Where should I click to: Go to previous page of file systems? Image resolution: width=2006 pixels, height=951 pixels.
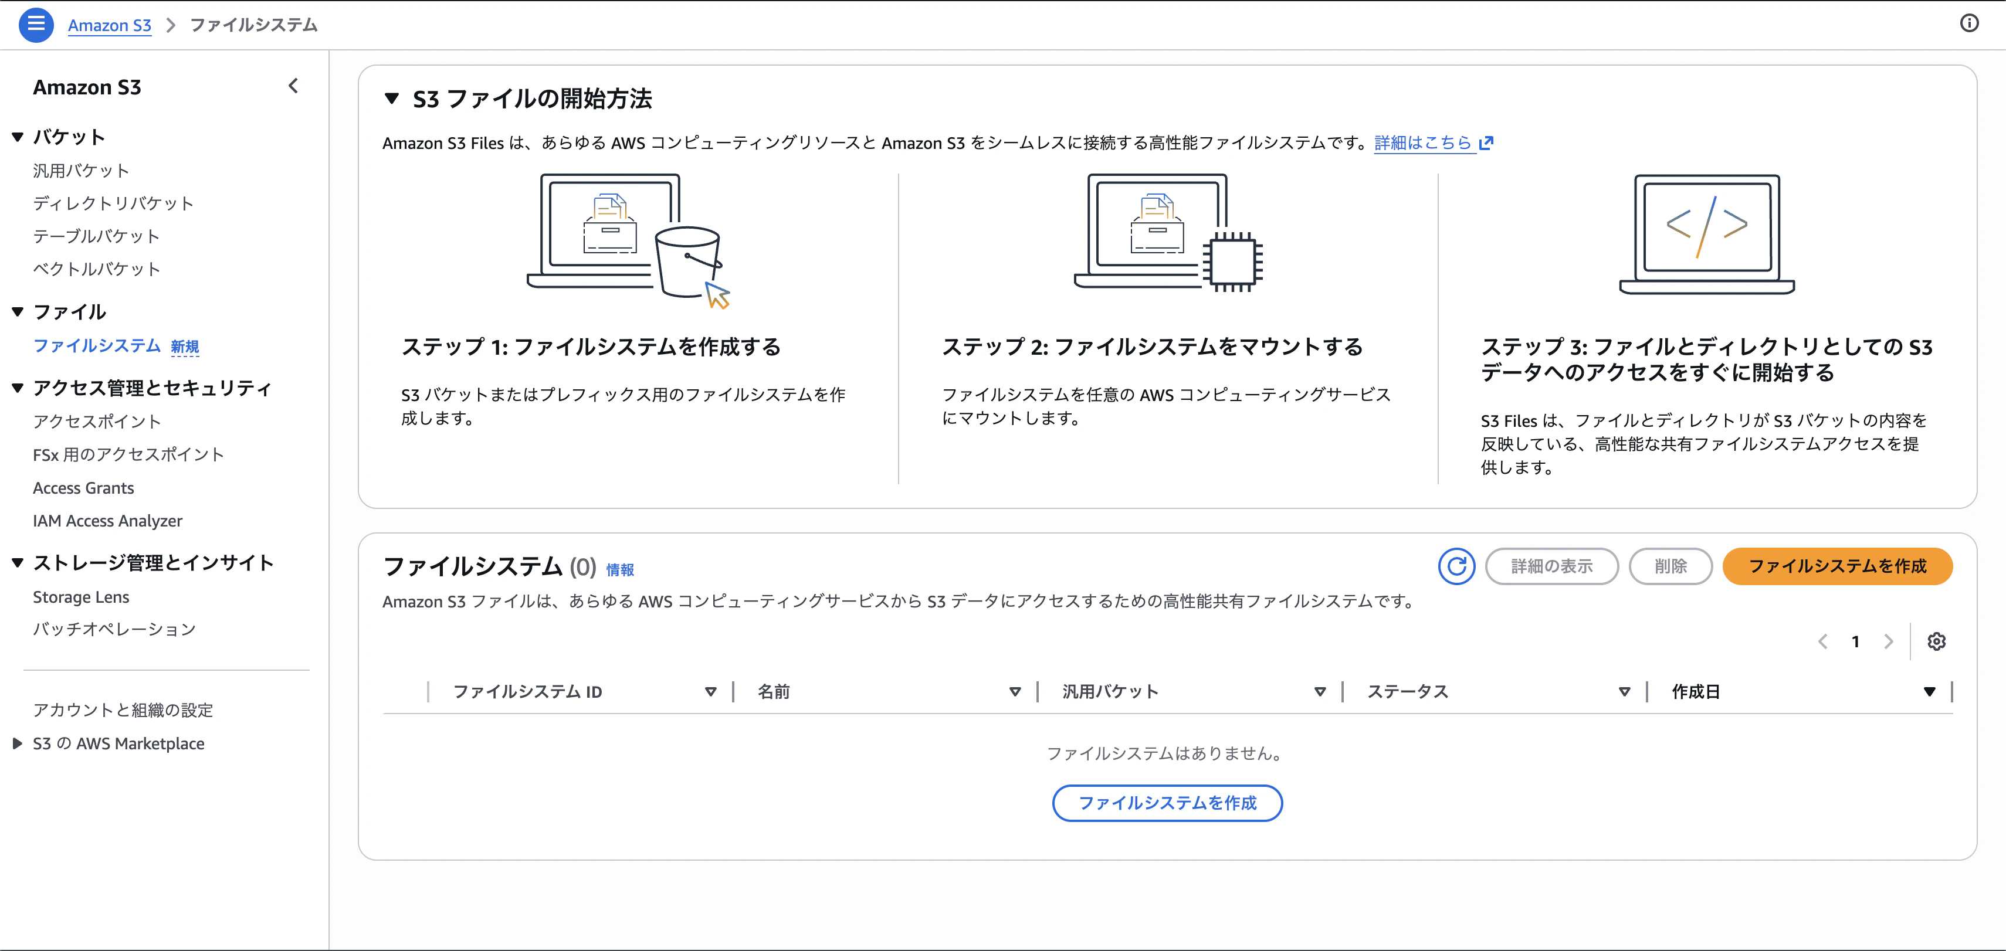pos(1822,641)
